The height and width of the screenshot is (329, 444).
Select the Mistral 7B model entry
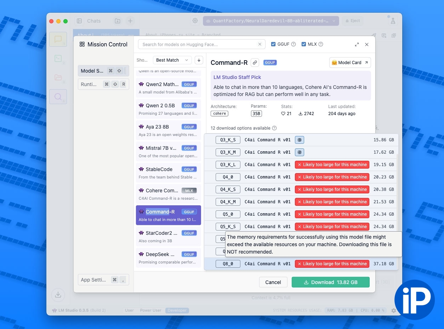[169, 152]
